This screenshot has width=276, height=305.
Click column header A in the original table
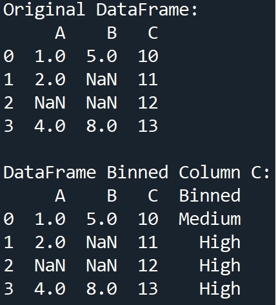60,33
